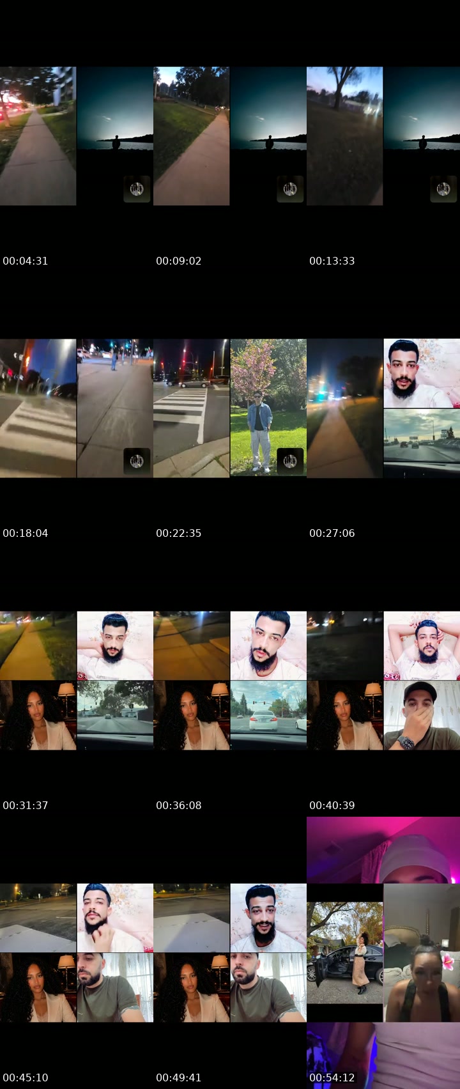This screenshot has height=1089, width=460.
Task: Open the yellow-lit sidewalk panel at 00:31:37
Action: coord(38,645)
